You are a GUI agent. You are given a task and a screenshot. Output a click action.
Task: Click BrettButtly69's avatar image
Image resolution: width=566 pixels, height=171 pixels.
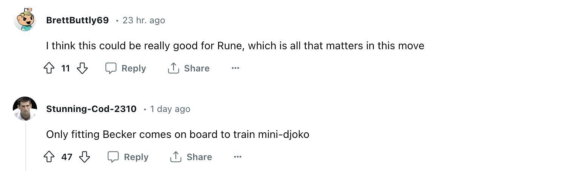click(25, 20)
